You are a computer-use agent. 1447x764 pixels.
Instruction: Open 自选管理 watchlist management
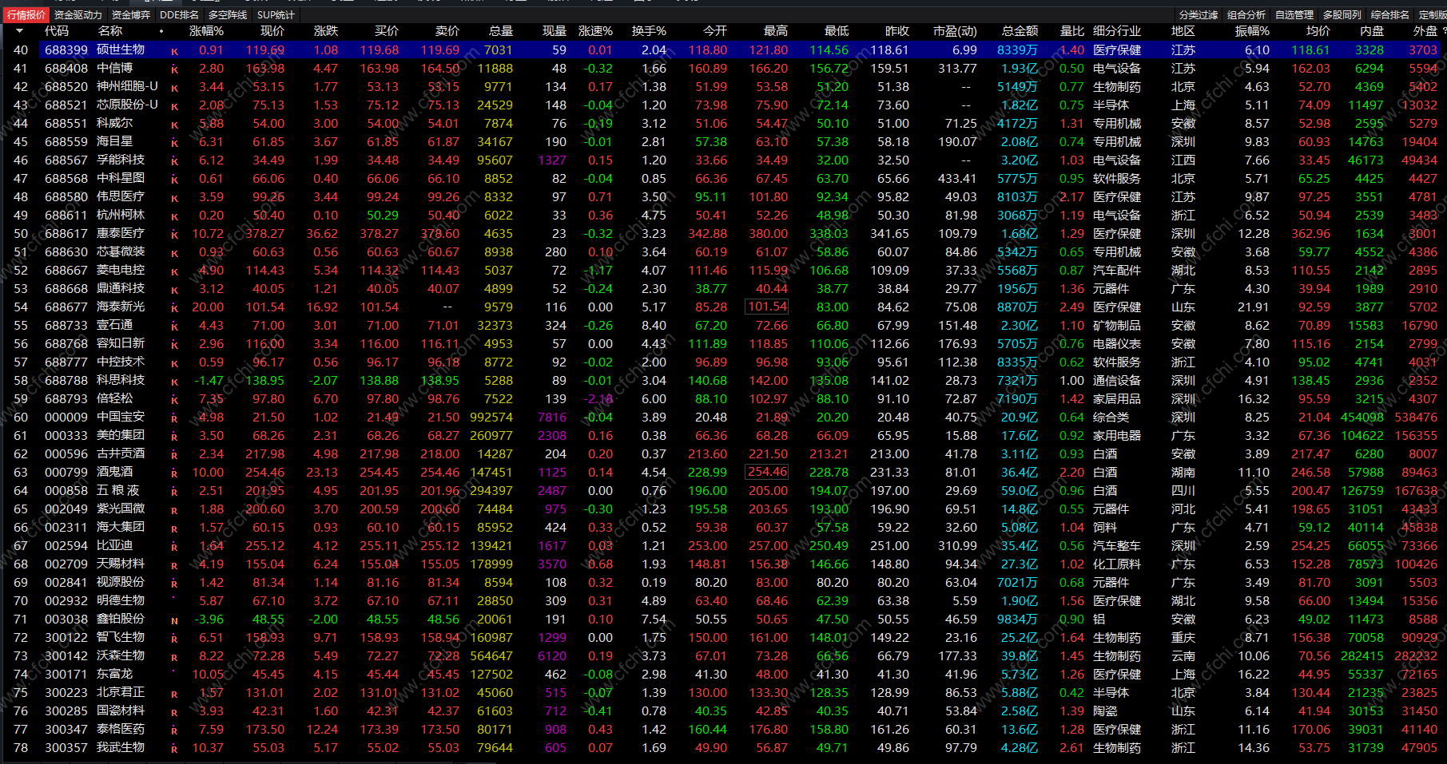[1294, 14]
